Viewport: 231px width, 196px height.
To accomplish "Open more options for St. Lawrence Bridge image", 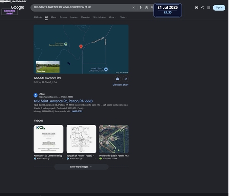I will (62, 159).
